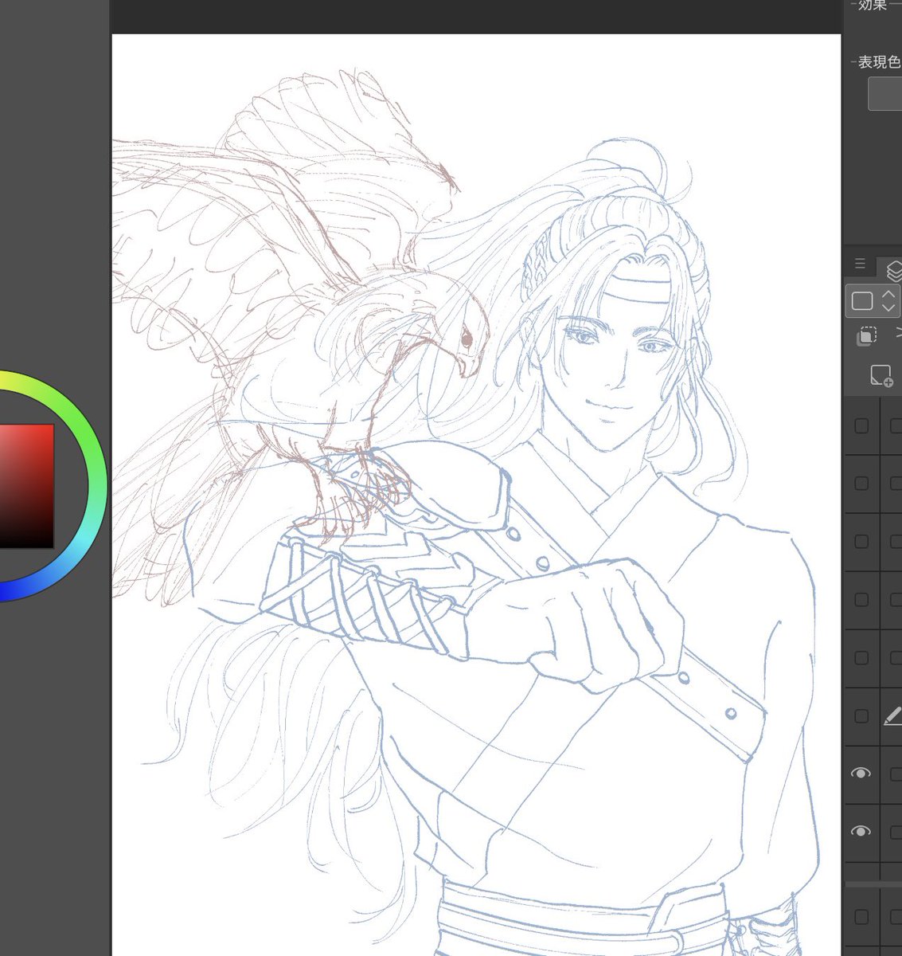This screenshot has height=956, width=902.
Task: Create a new raster layer
Action: point(881,375)
